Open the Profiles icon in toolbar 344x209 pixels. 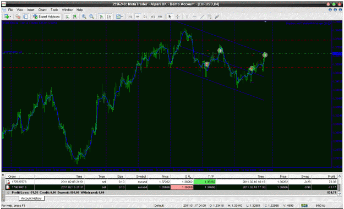pos(18,16)
